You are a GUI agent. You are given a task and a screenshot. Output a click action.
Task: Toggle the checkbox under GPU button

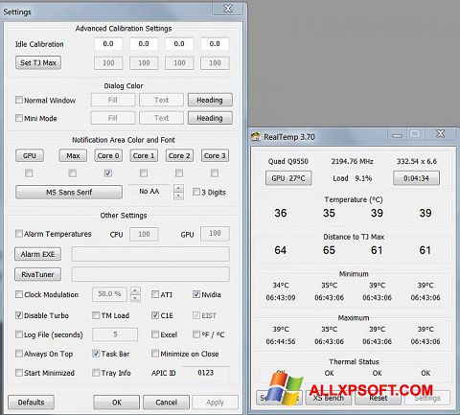tap(29, 173)
